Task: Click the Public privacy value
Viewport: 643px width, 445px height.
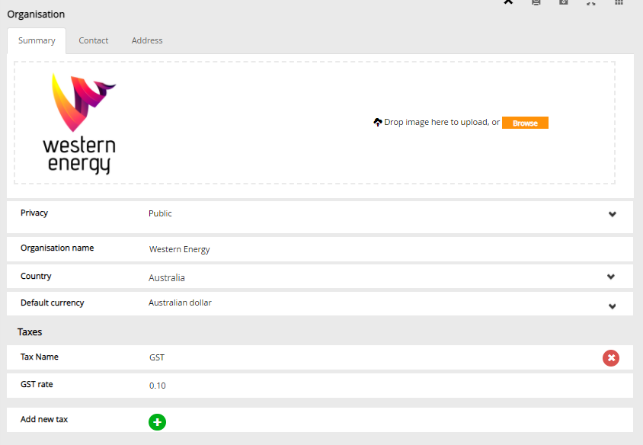Action: [160, 213]
